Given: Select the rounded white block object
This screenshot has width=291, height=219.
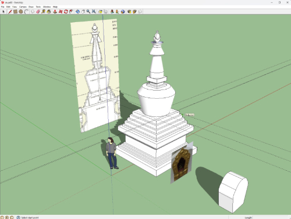Looking at the screenshot, I should (233, 192).
